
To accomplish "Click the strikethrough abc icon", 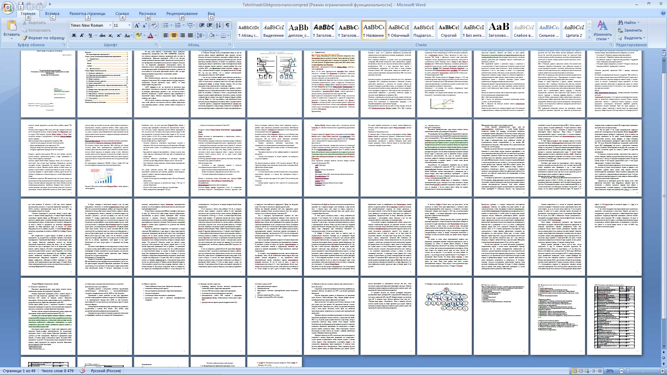I will tap(102, 35).
